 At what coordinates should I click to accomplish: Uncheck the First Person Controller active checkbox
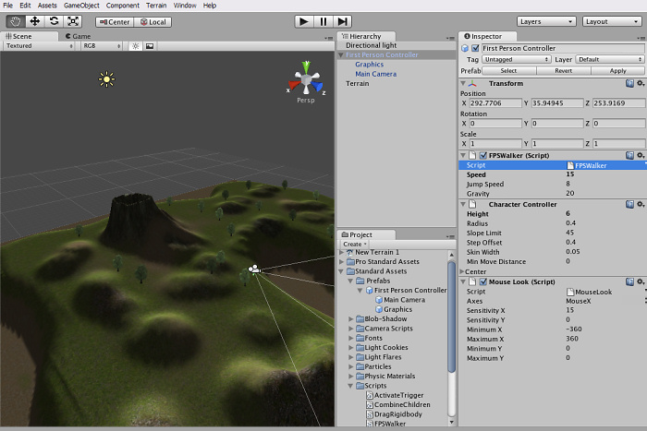(x=475, y=48)
